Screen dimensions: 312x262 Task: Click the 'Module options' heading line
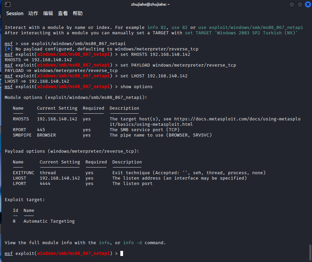point(76,97)
